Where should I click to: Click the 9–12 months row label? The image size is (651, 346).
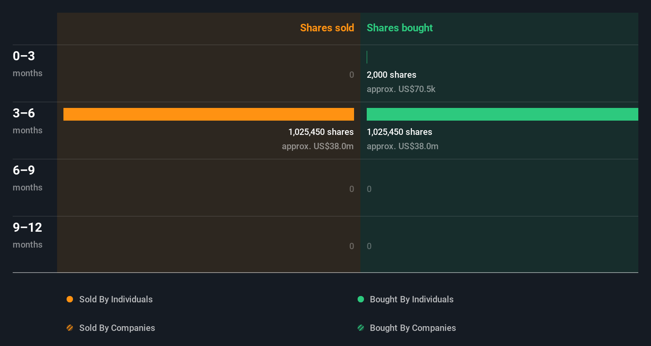pyautogui.click(x=27, y=235)
